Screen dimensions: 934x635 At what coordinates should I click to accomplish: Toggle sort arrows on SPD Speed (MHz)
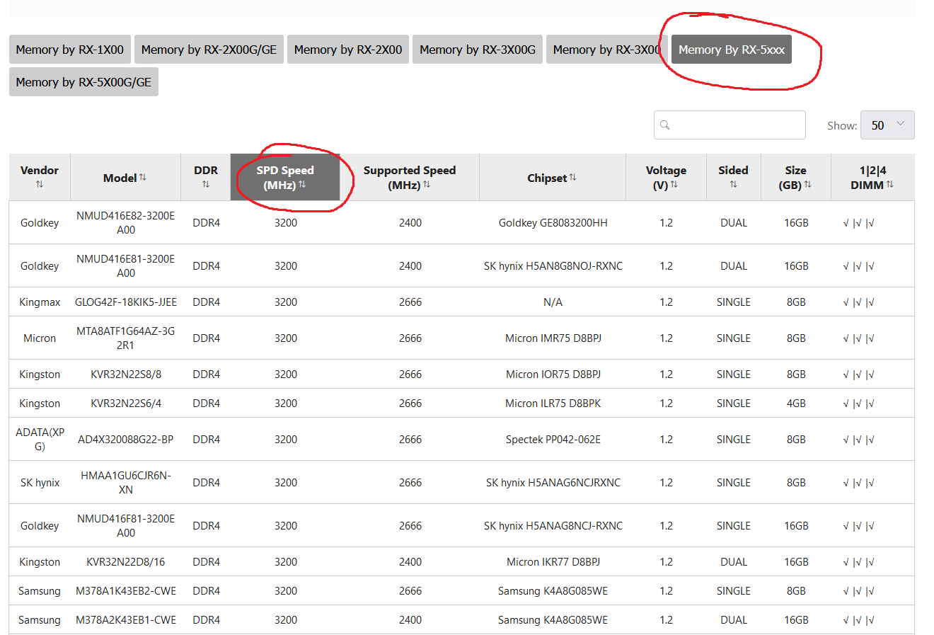pos(302,185)
